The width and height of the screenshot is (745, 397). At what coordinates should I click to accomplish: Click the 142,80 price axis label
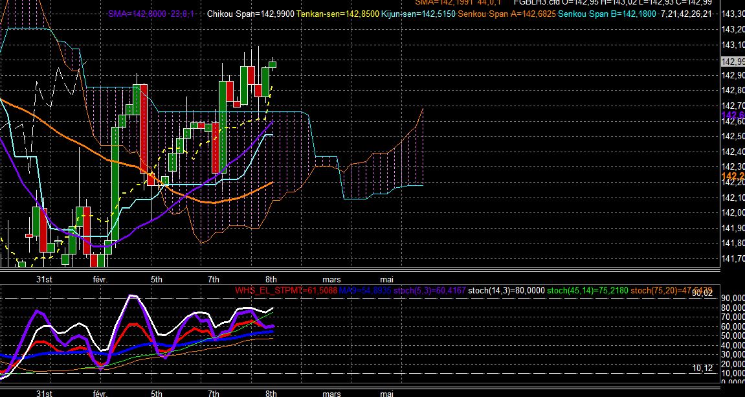pyautogui.click(x=733, y=90)
